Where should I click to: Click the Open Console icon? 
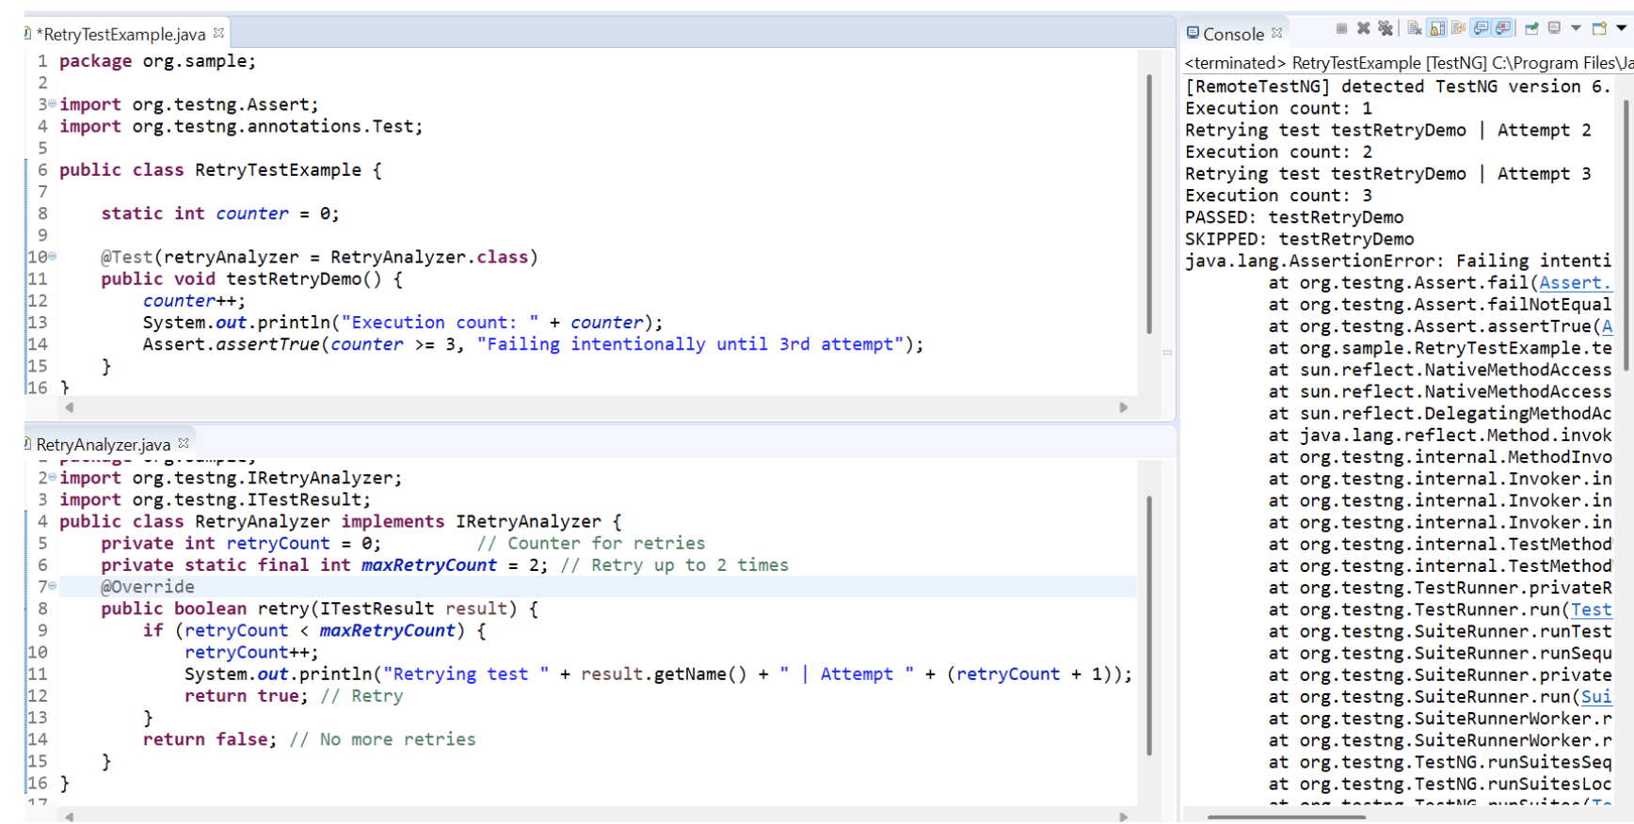click(1598, 28)
